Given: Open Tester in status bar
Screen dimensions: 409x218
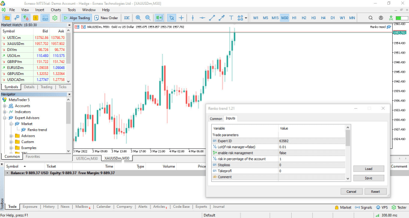Looking at the screenshot, I should pyautogui.click(x=399, y=207).
